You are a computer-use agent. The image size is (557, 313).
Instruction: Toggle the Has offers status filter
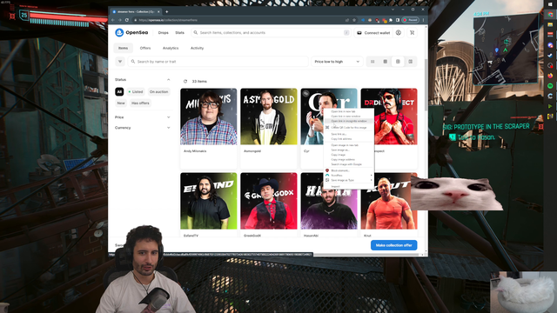coord(140,103)
